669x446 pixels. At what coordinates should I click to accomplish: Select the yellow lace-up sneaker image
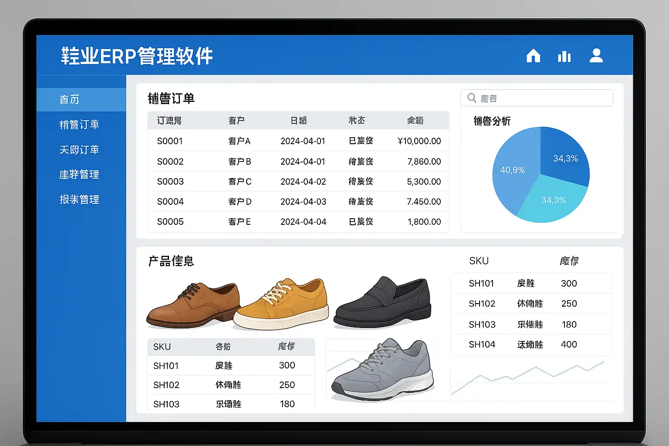[281, 304]
